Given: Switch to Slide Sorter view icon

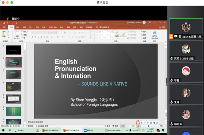Looking at the screenshot, I should (x=128, y=126).
